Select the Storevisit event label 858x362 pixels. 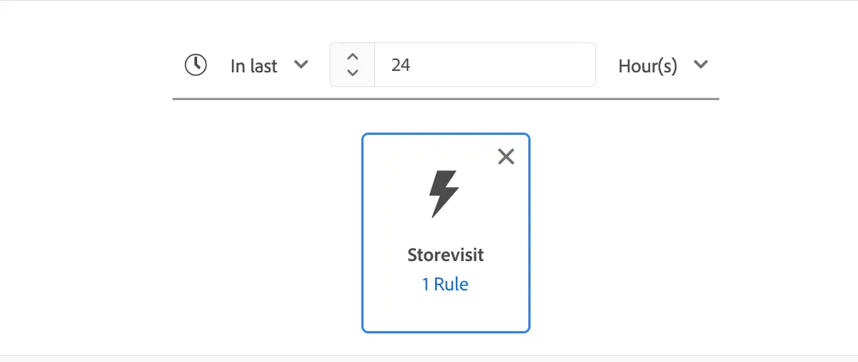(x=445, y=256)
